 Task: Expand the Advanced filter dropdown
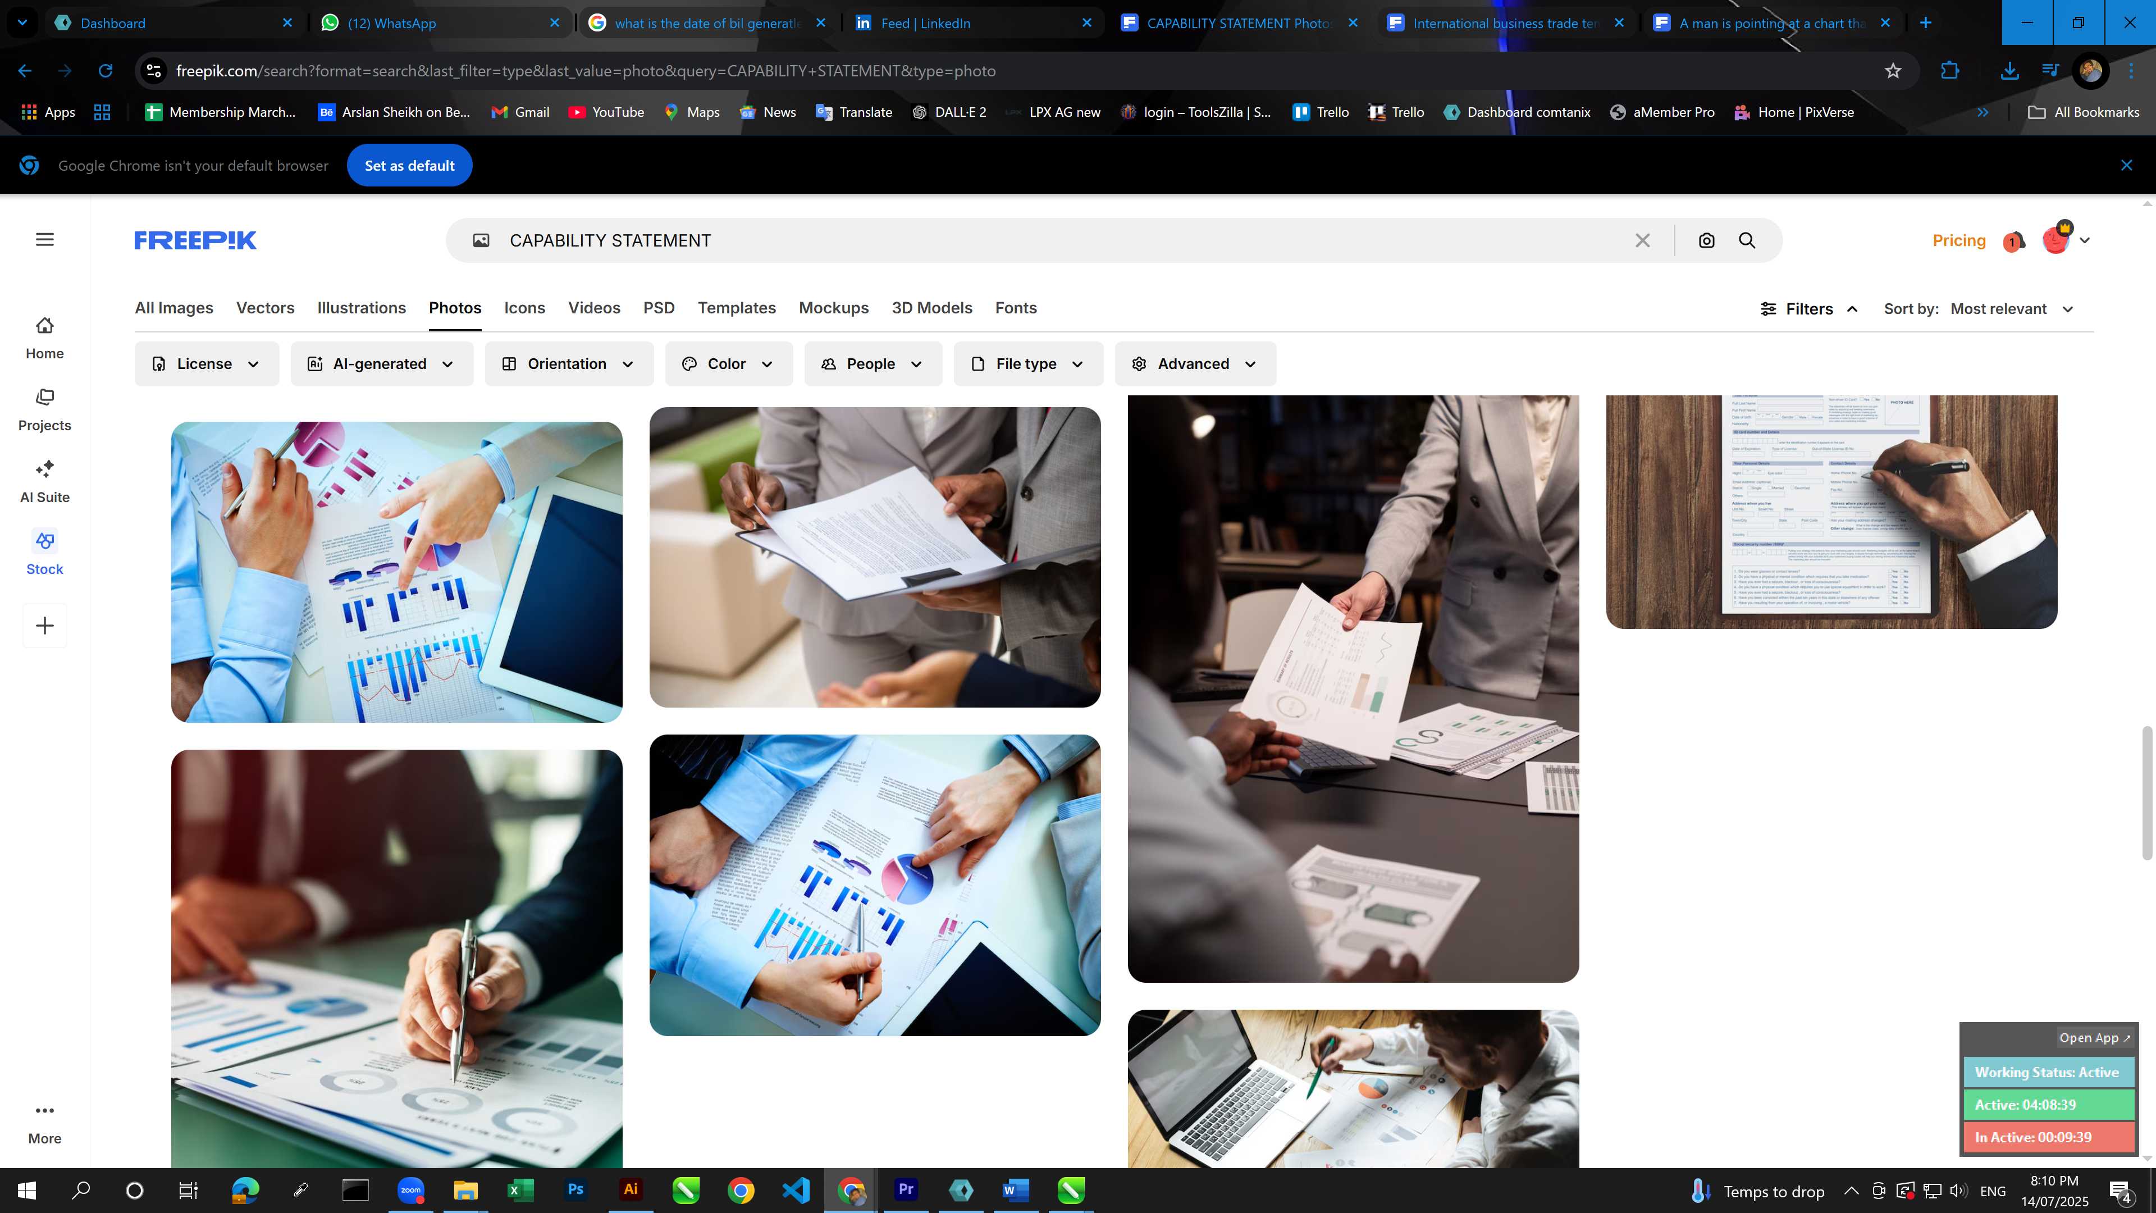[x=1195, y=363]
